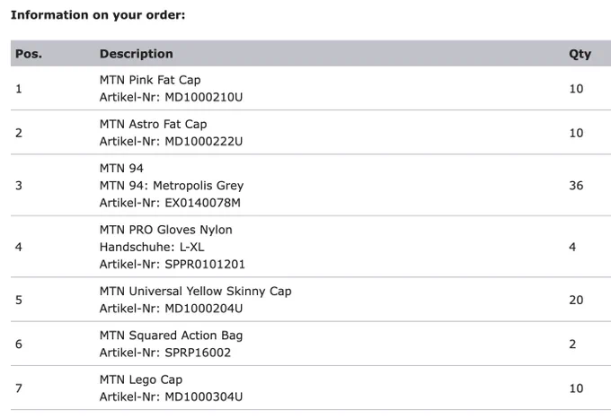
Task: Click article number SPRP16002
Action: (198, 353)
